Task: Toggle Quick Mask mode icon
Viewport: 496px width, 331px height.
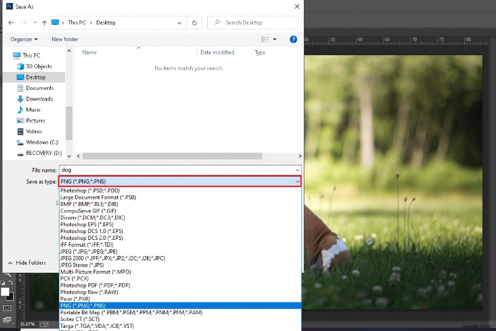Action: point(7,307)
